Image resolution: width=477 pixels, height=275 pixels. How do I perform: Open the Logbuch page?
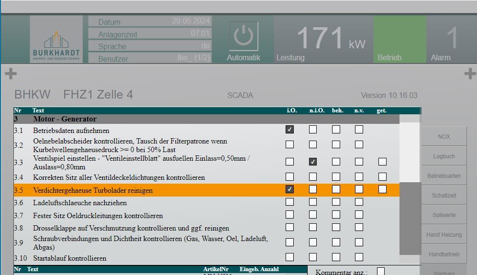(x=444, y=156)
